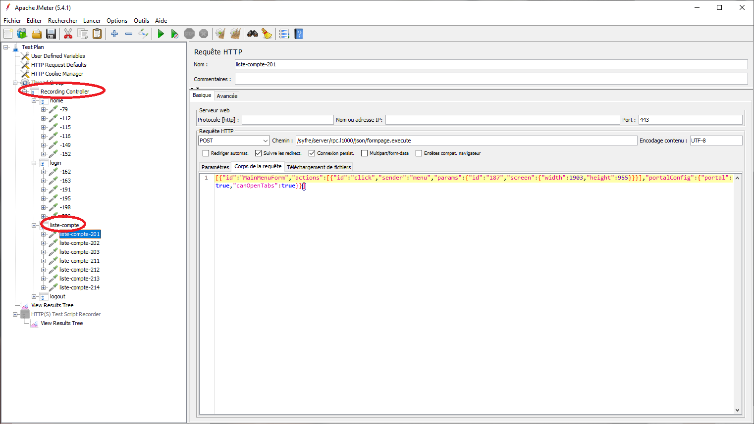Switch to the Paramètres tab

[x=215, y=167]
